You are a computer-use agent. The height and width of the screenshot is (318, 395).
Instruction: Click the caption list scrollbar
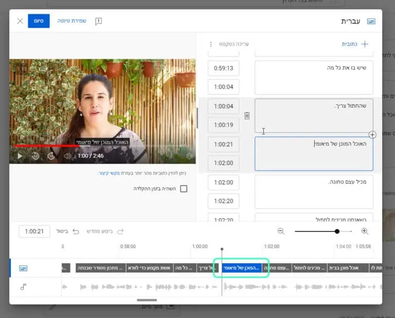point(197,118)
